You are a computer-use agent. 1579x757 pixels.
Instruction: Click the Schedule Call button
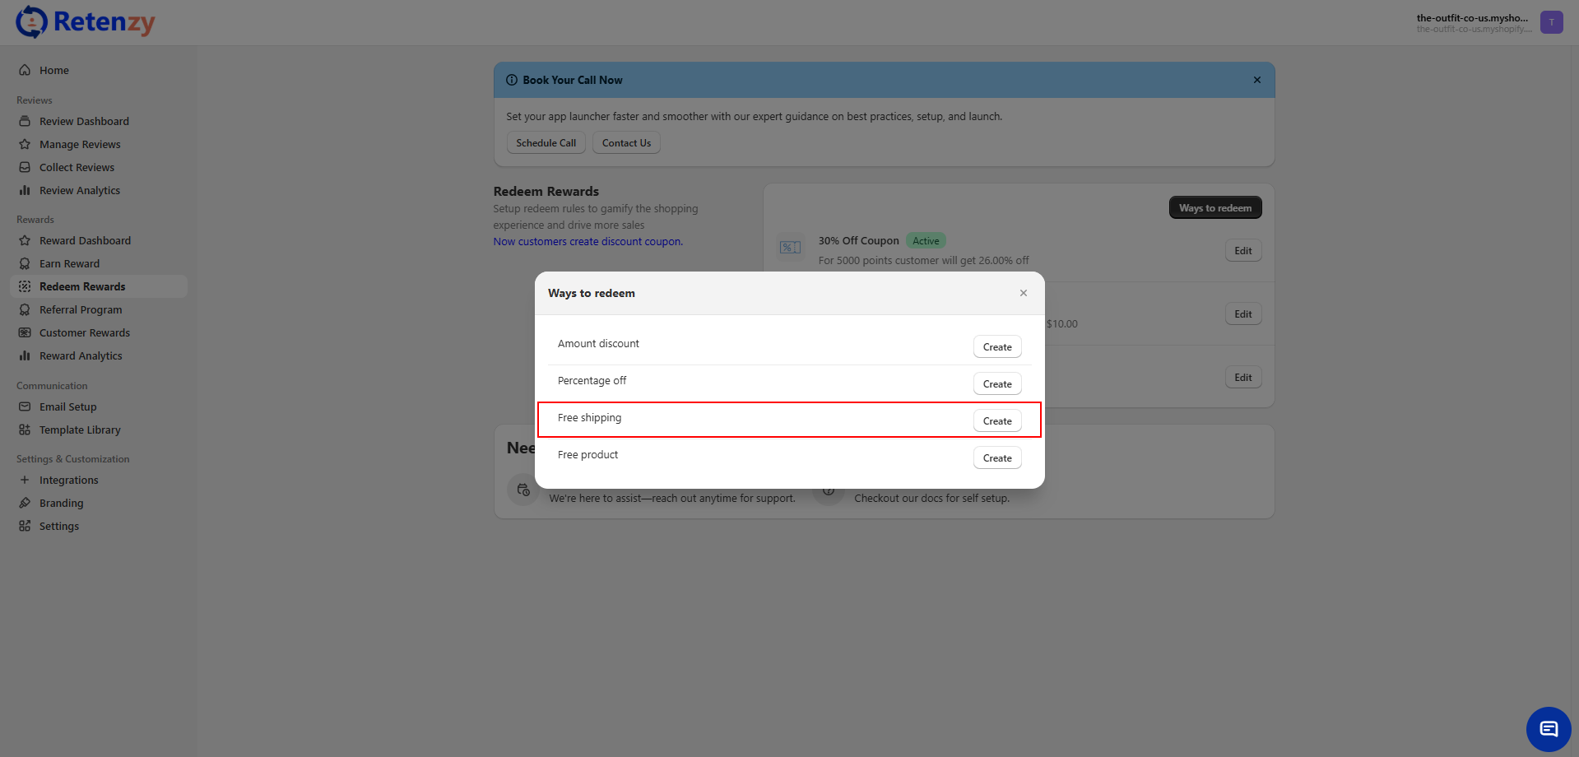click(546, 142)
